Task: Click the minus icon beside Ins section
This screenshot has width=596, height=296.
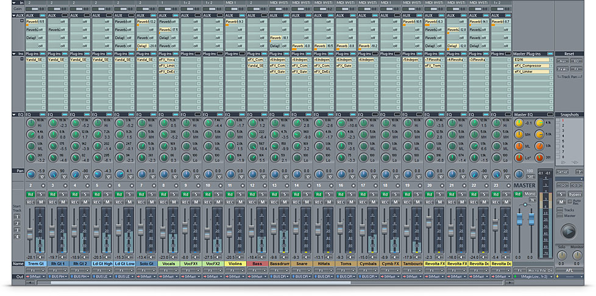Action: [22, 59]
